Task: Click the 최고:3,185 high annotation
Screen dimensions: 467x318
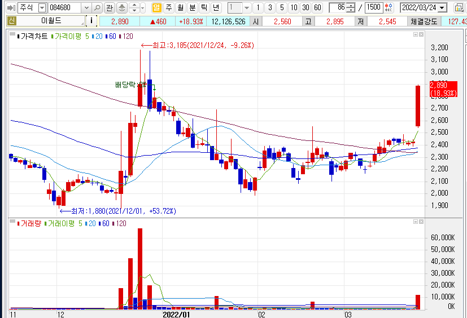Action: pyautogui.click(x=198, y=45)
